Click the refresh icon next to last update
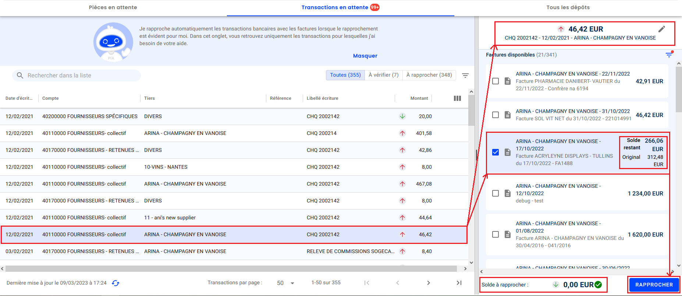 coord(116,283)
